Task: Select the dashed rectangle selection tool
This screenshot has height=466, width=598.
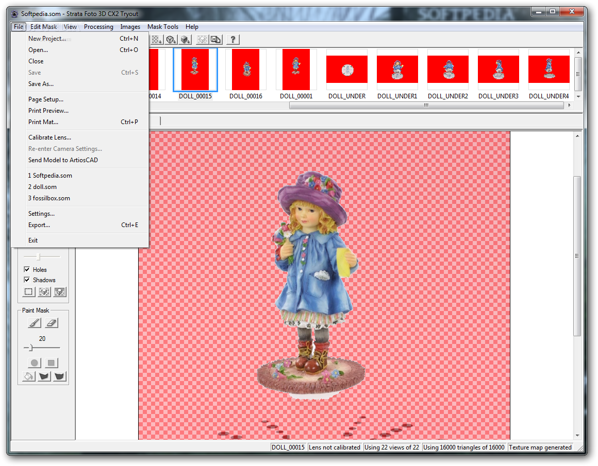Action: [x=28, y=292]
